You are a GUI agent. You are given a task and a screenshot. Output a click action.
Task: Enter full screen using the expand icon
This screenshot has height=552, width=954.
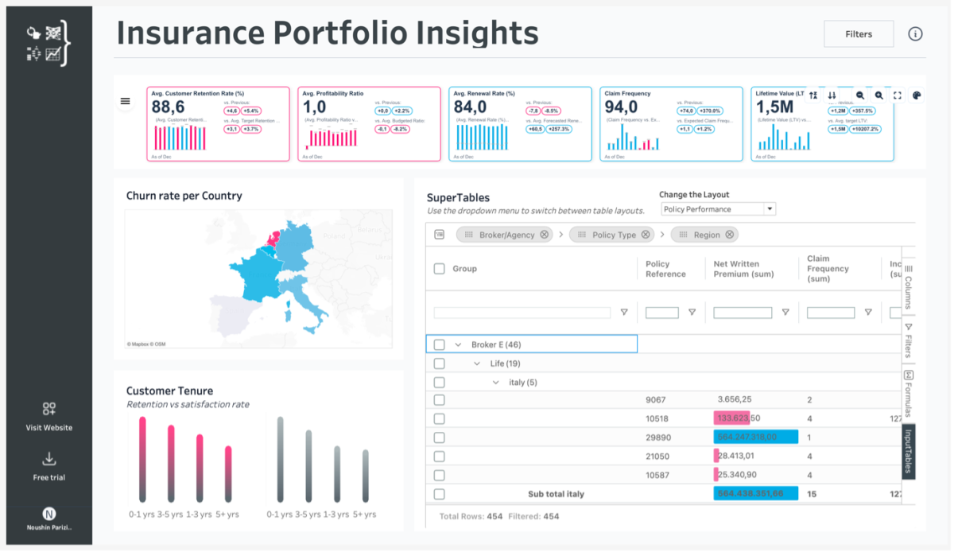point(898,95)
